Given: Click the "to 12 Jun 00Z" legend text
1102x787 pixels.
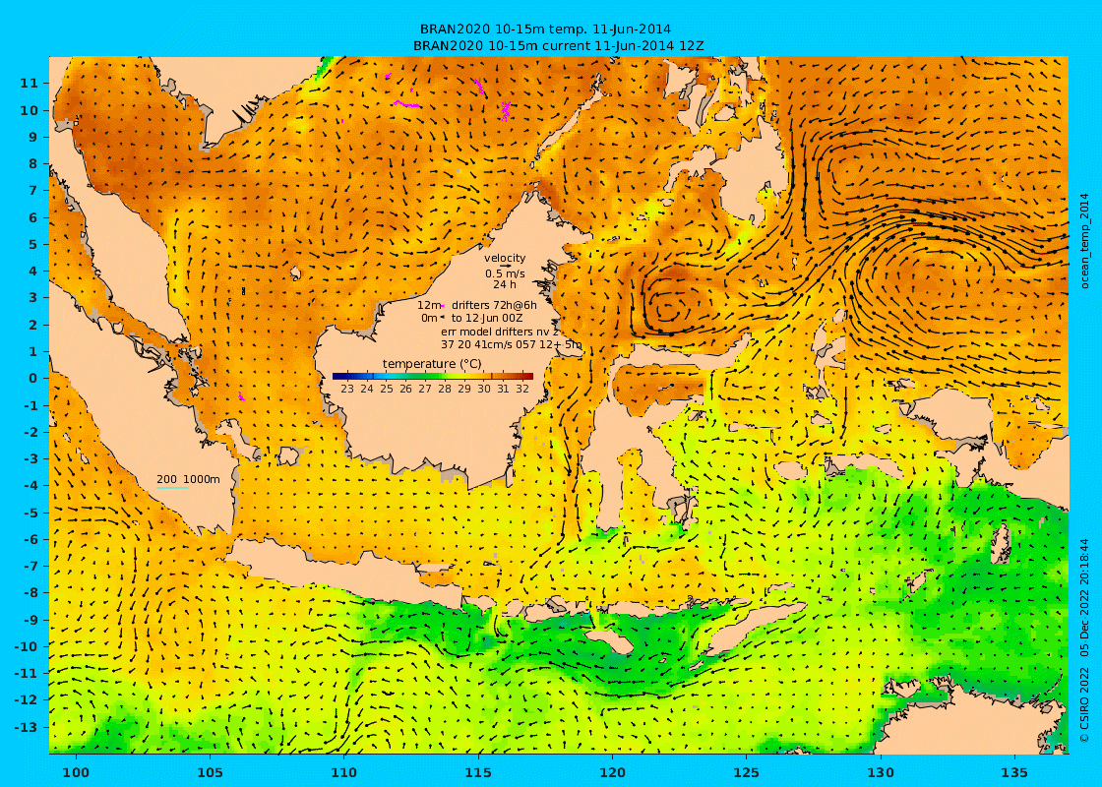Looking at the screenshot, I should click(x=487, y=319).
